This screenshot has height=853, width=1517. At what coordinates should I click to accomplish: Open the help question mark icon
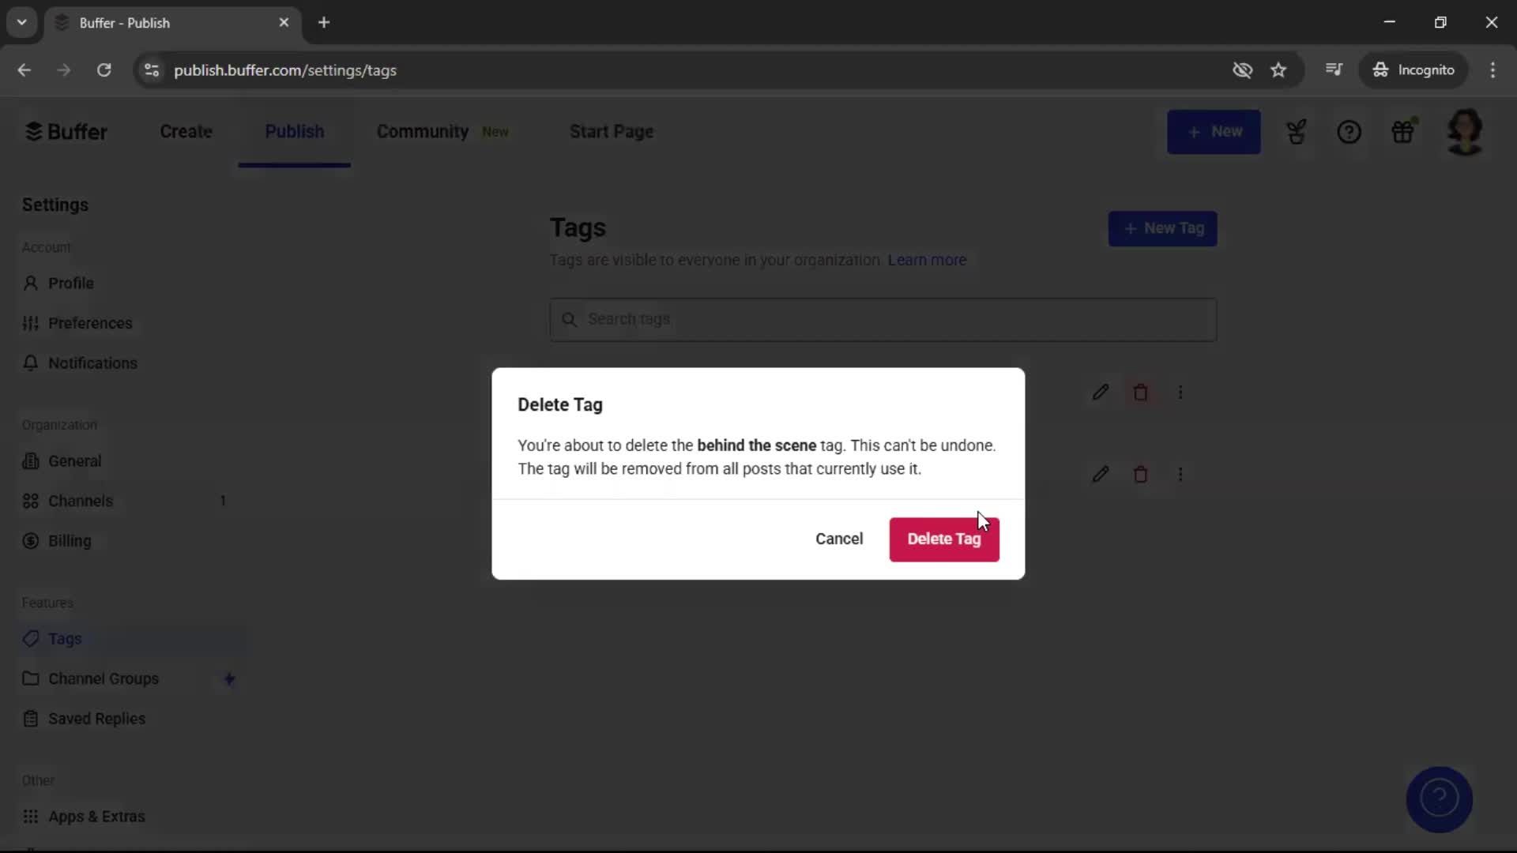(1349, 131)
